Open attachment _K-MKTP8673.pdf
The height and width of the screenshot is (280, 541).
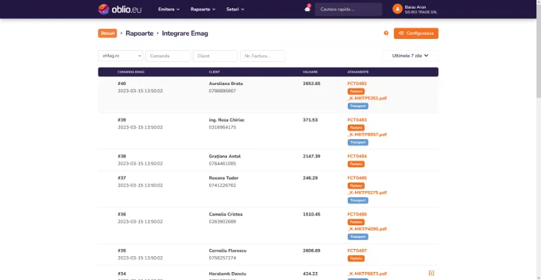367,274
